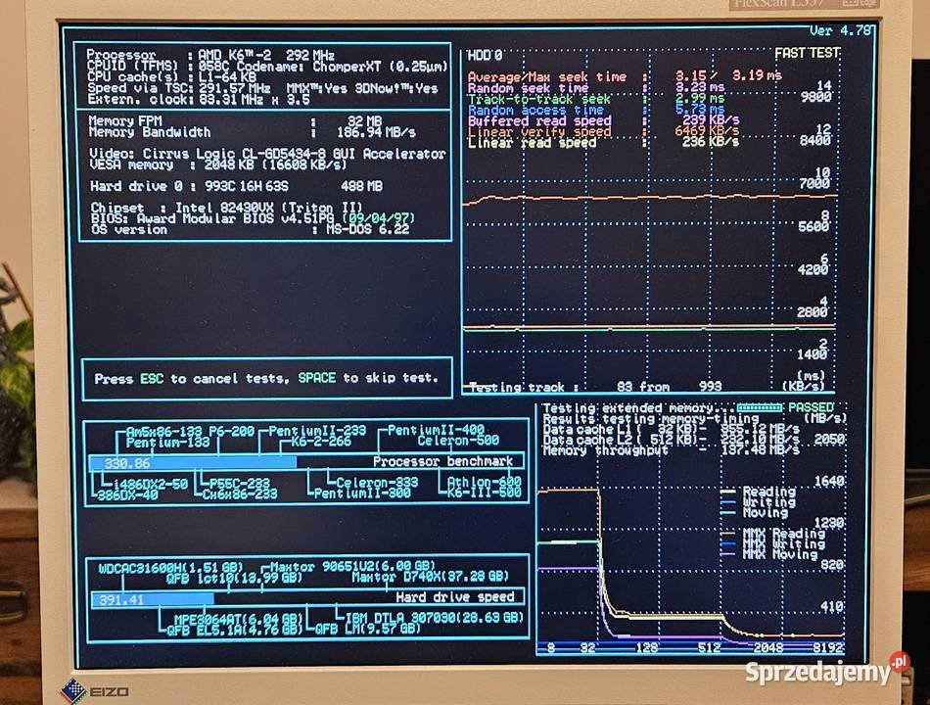The image size is (930, 705).
Task: Click the 'Buffered read speed' row label
Action: coord(539,121)
